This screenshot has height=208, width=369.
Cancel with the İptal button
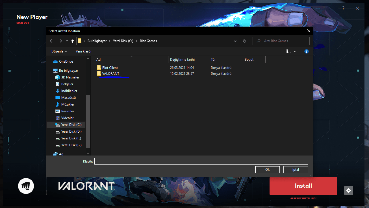[x=296, y=170]
